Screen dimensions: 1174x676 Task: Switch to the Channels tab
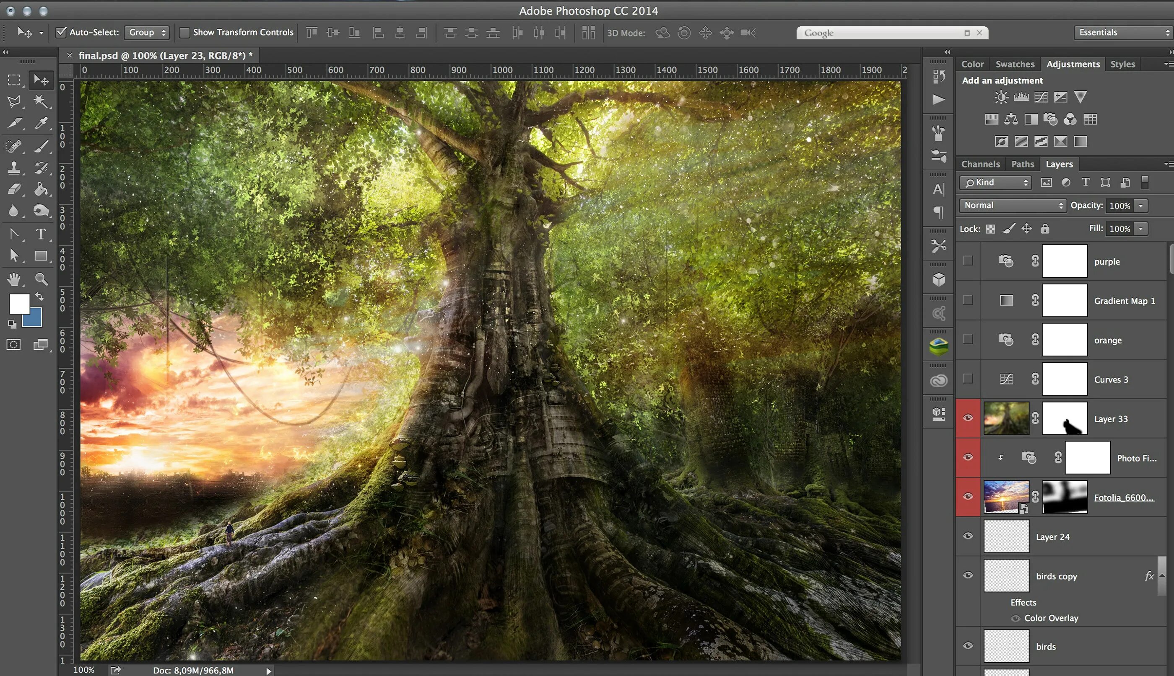pos(980,164)
